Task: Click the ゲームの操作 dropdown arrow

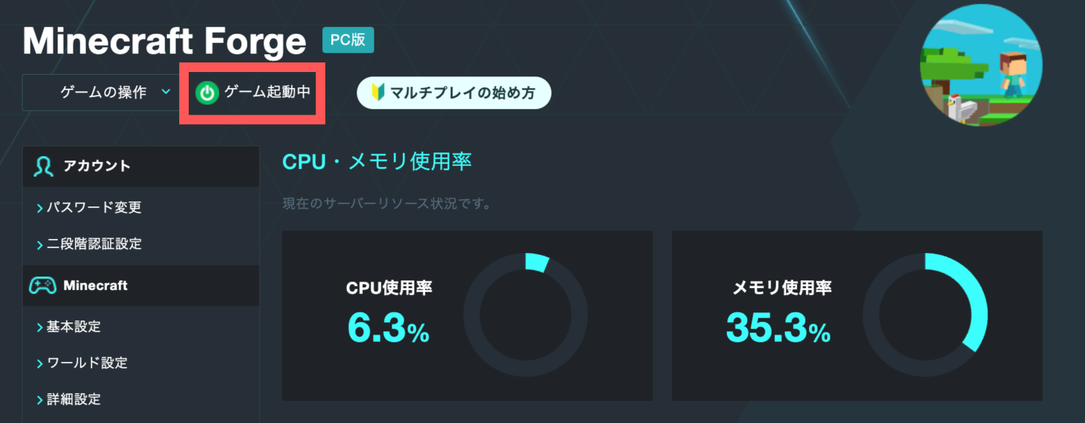Action: coord(166,92)
